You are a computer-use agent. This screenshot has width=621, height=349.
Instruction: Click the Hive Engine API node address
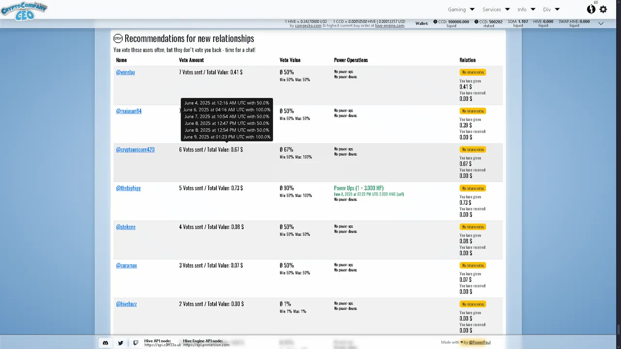point(206,345)
